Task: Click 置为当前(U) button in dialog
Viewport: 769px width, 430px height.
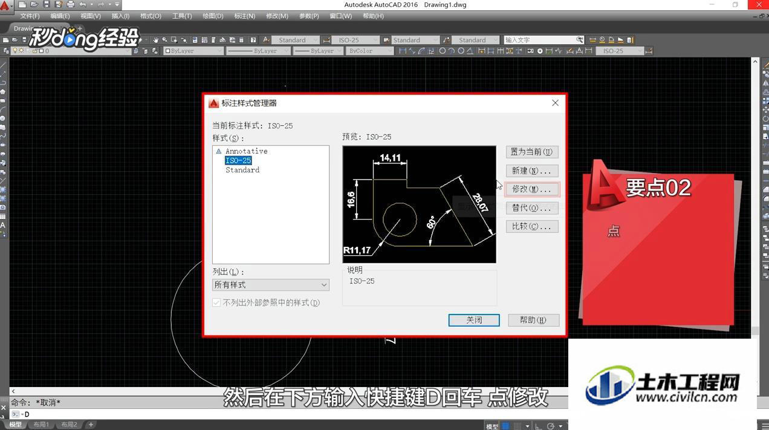Action: [531, 152]
